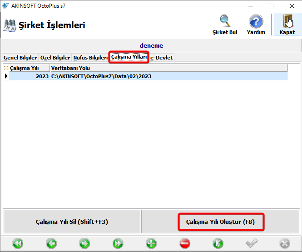This screenshot has width=302, height=252.
Task: Minimize the AKINSOFT OctoPlus window
Action: pos(251,6)
